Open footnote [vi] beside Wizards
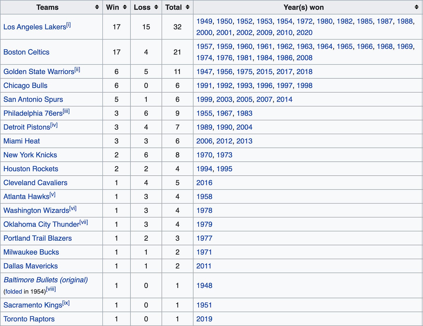The width and height of the screenshot is (423, 326). tap(73, 208)
